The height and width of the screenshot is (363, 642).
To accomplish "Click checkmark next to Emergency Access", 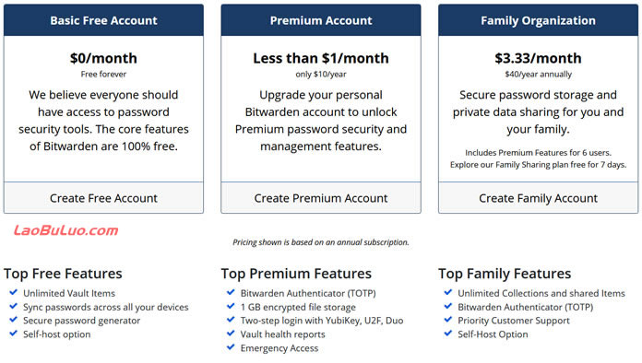I will [231, 347].
